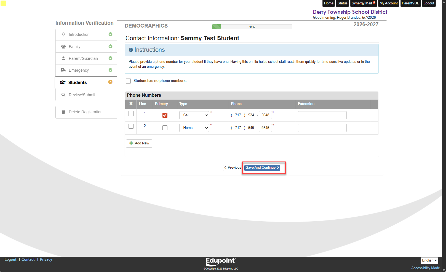Enable Accessibility Mode link
This screenshot has height=272, width=446.
pyautogui.click(x=425, y=268)
